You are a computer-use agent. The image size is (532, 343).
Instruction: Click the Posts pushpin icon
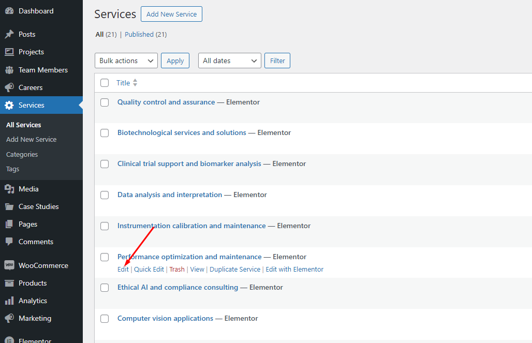(9, 34)
